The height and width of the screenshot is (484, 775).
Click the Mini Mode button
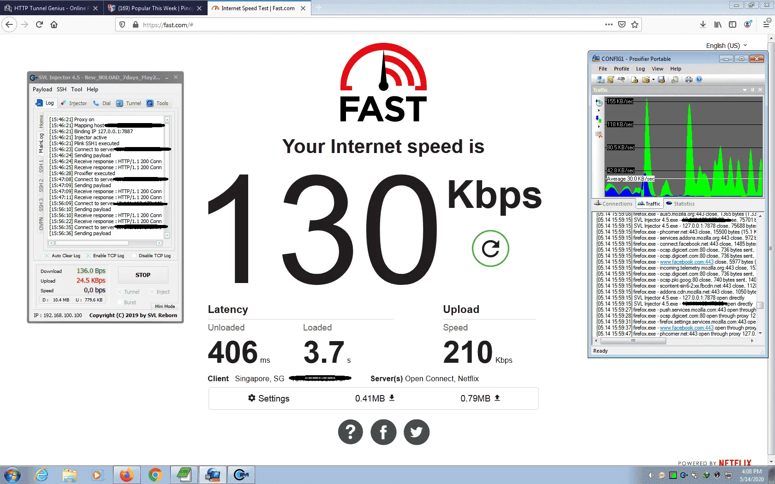[165, 307]
